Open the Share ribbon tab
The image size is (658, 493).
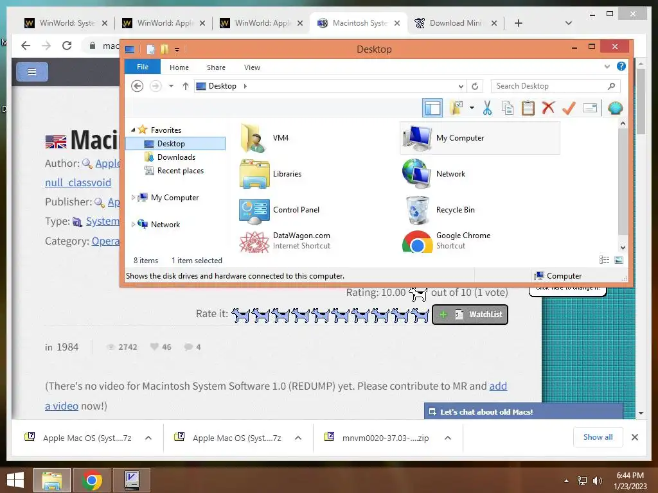(216, 67)
